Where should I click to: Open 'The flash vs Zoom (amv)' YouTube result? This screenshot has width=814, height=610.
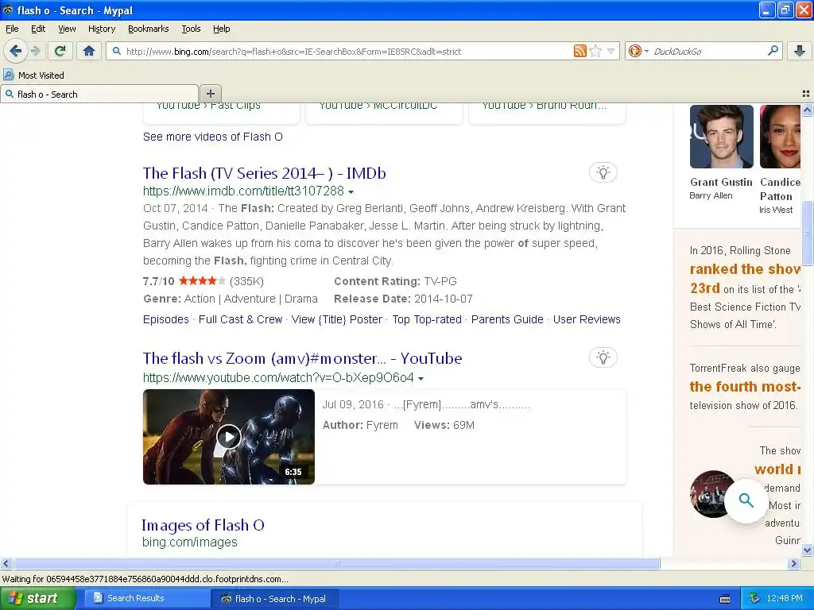(x=302, y=358)
